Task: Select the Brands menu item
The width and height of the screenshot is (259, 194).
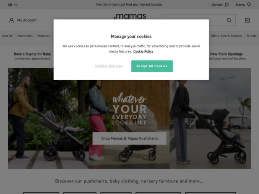Action: (x=251, y=36)
